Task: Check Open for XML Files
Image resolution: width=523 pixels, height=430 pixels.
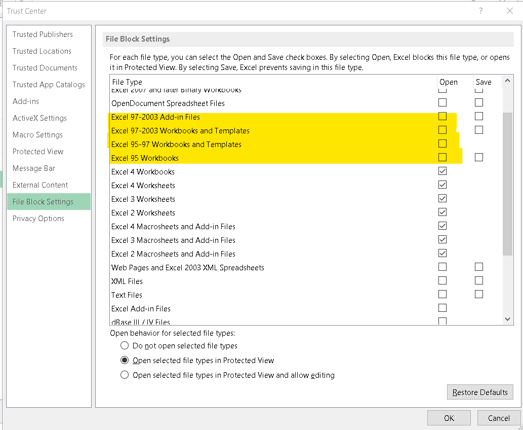Action: [x=442, y=280]
